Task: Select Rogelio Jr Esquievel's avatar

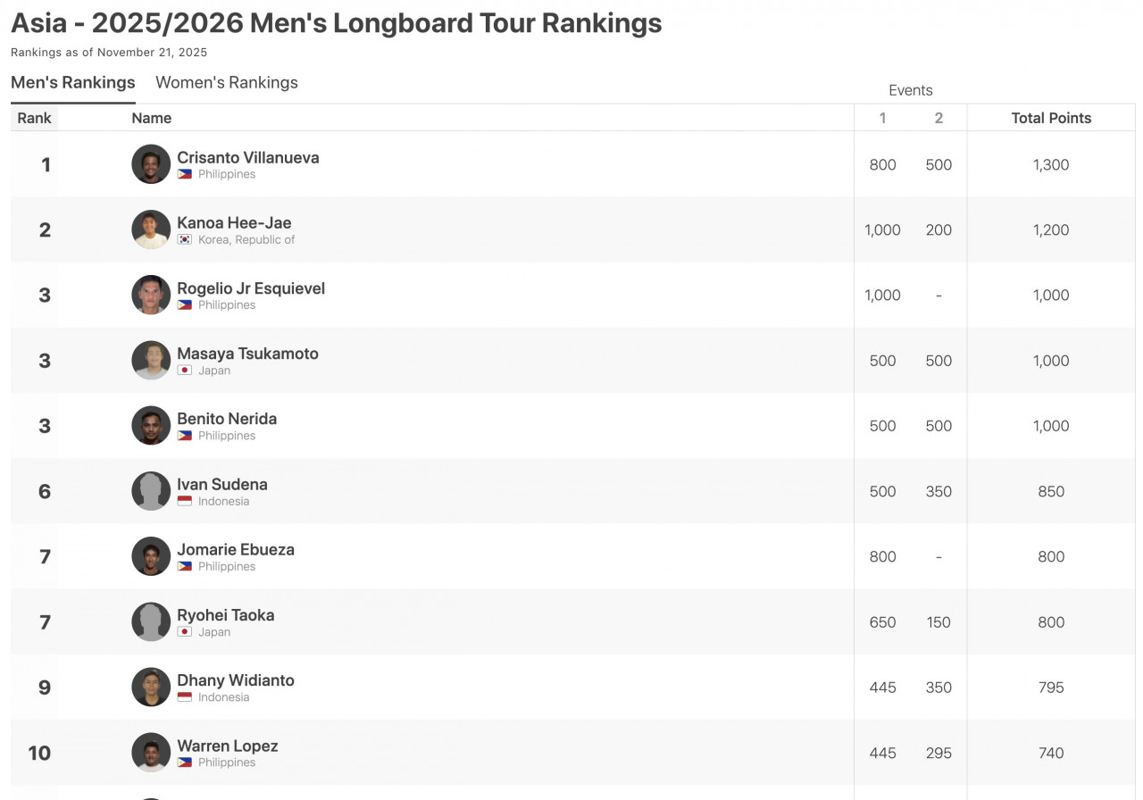Action: 151,296
